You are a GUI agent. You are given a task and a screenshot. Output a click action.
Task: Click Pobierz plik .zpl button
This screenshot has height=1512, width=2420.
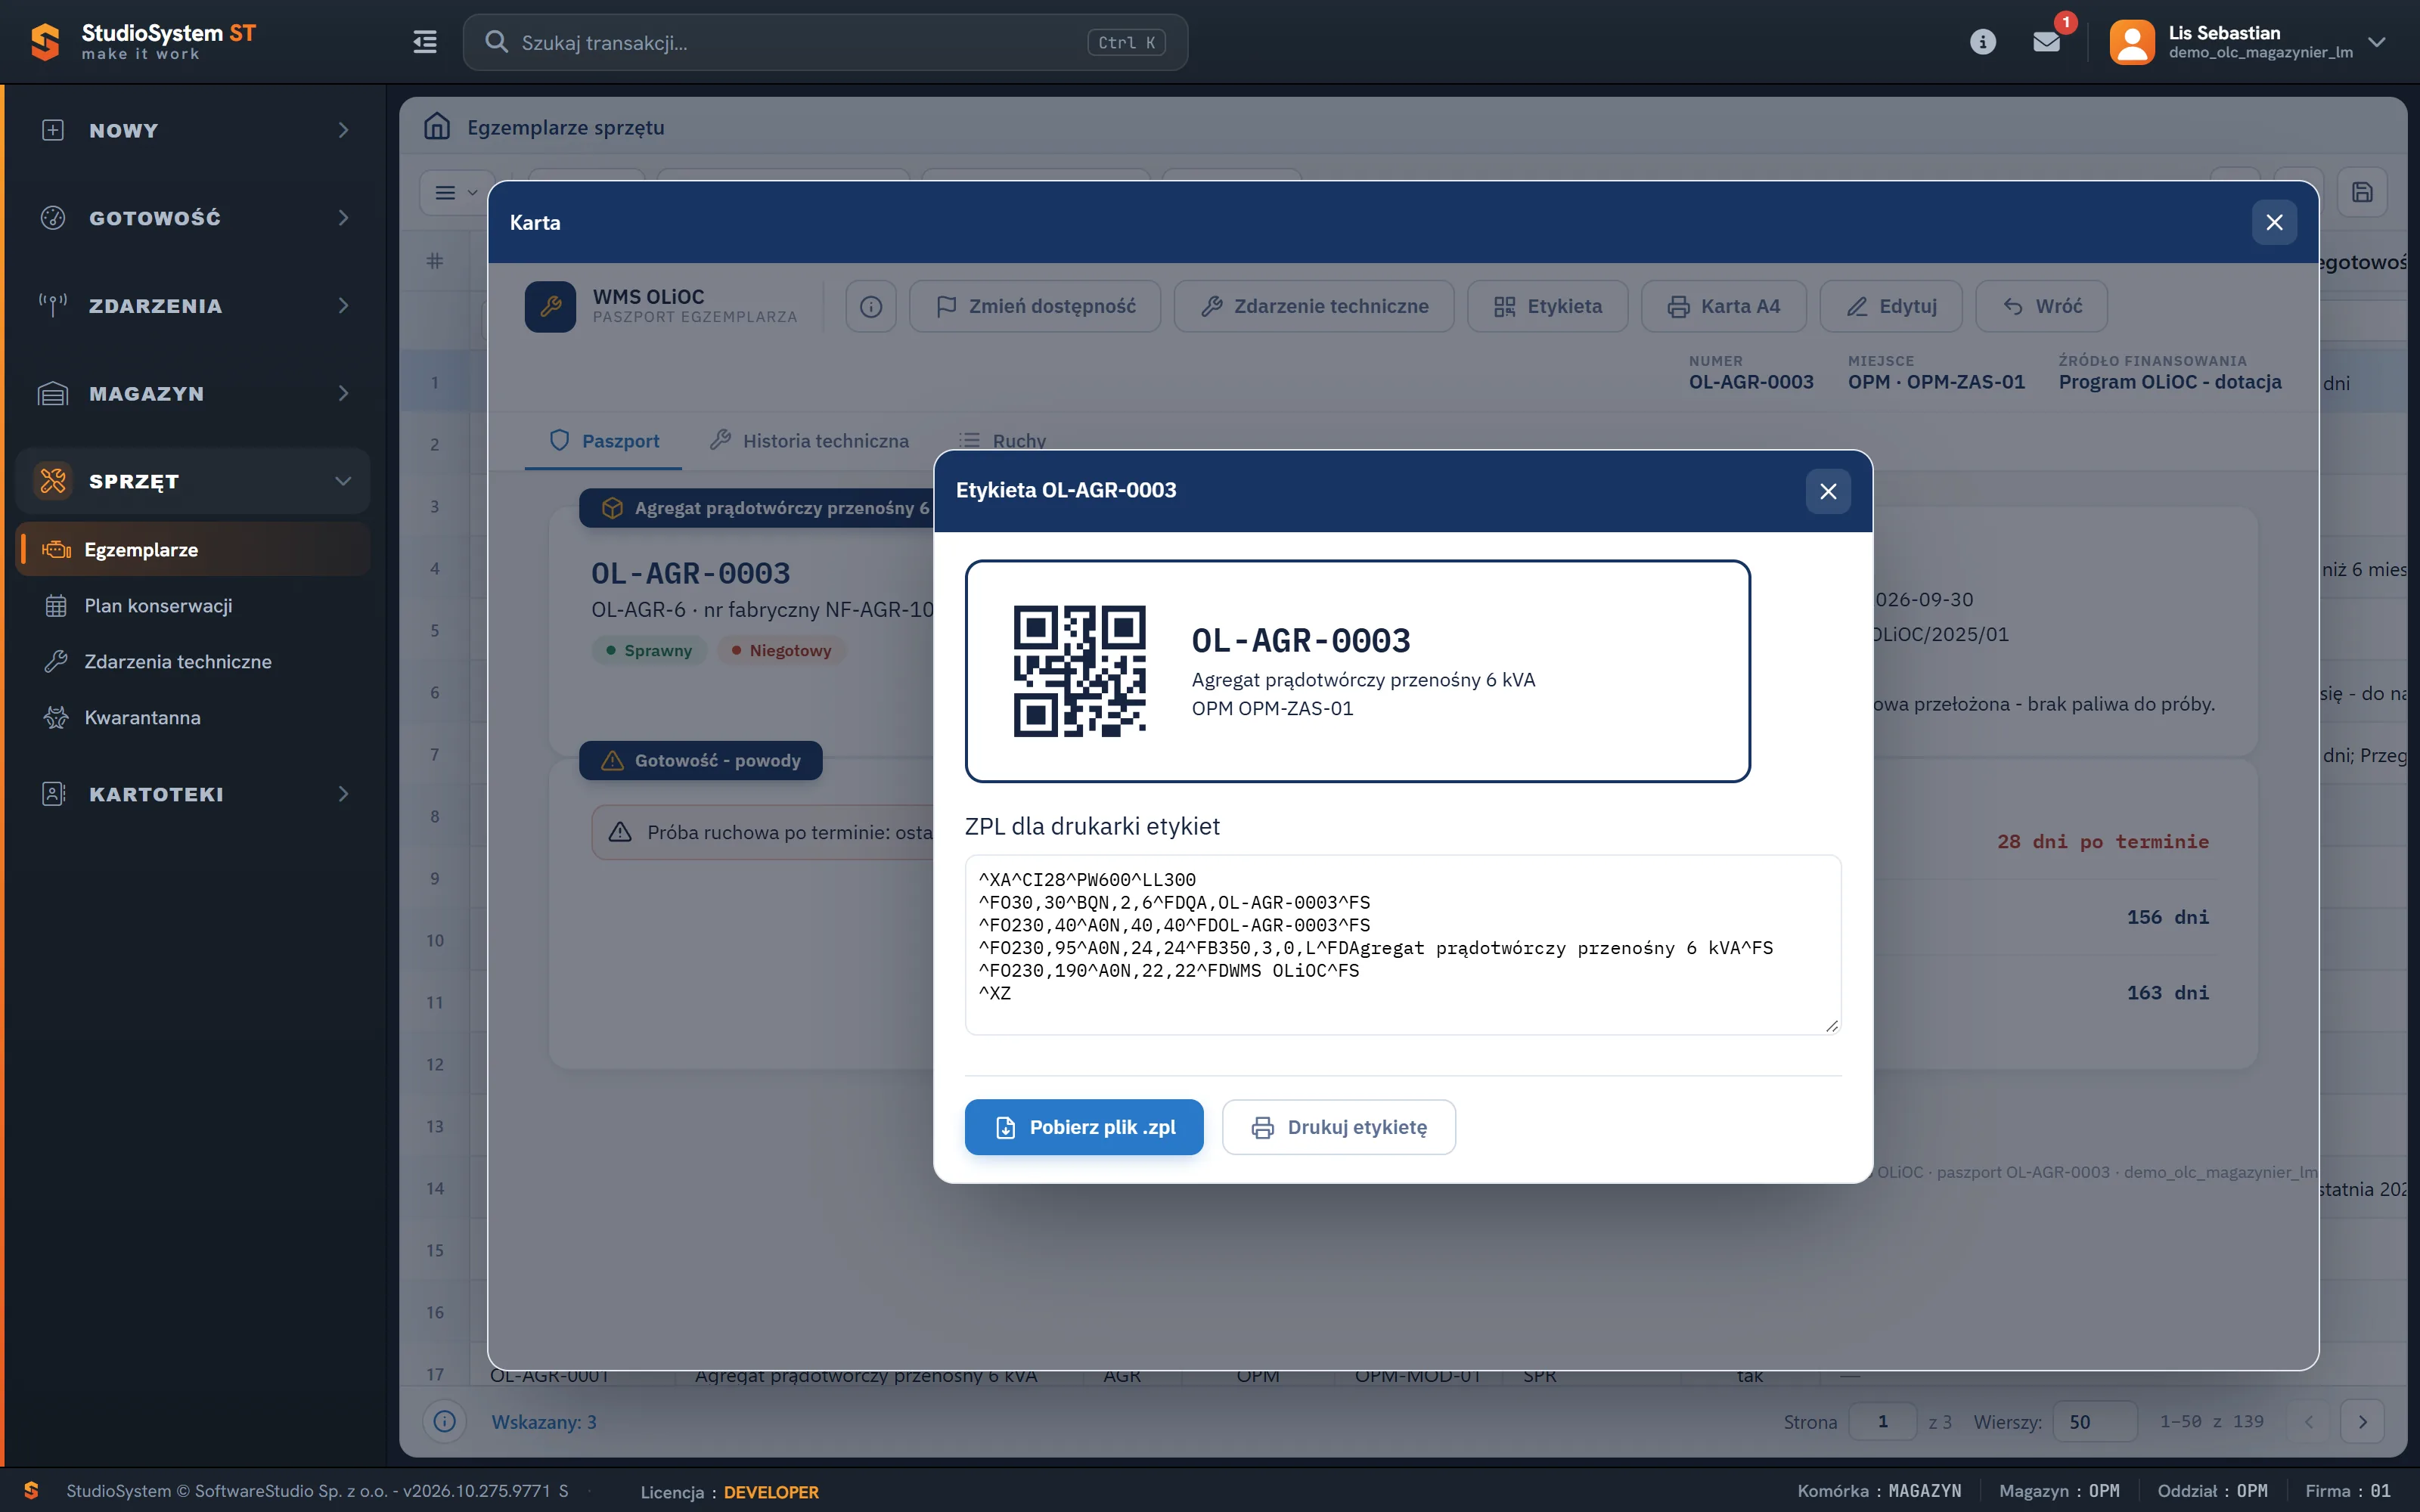[x=1084, y=1127]
